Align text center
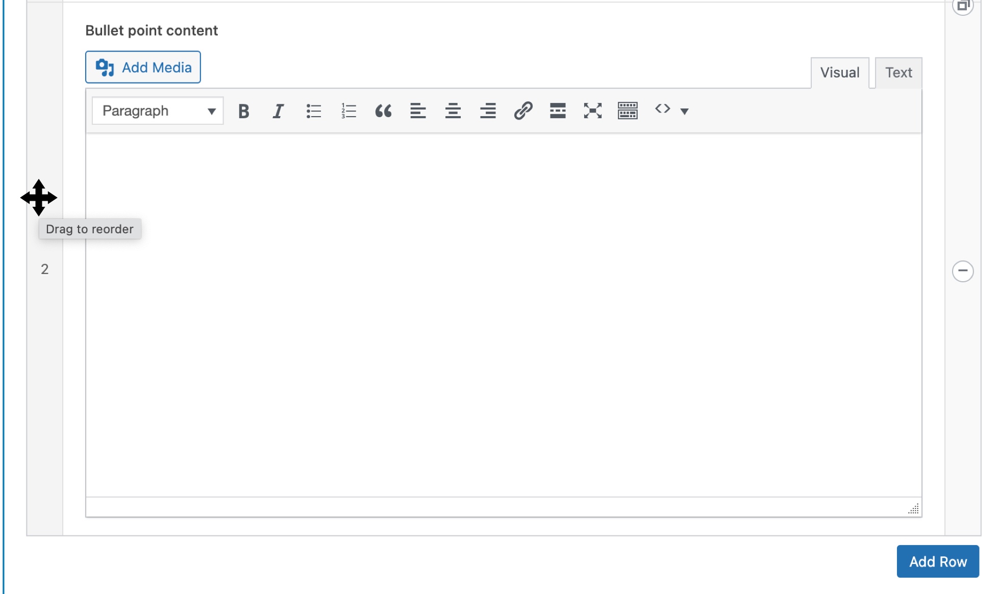The image size is (999, 594). point(453,111)
